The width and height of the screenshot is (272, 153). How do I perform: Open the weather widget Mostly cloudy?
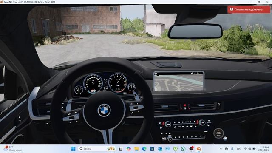pyautogui.click(x=13, y=149)
